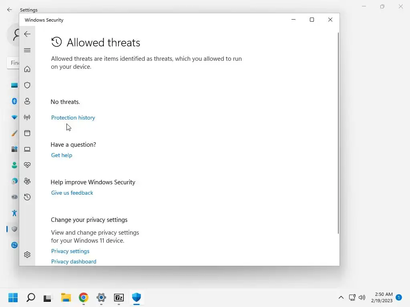Viewport: 410px width, 307px height.
Task: Go back using Windows Security back arrow
Action: tap(27, 34)
